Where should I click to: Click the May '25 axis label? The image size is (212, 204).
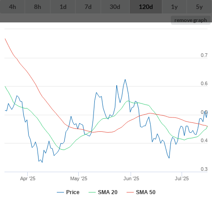79,178
